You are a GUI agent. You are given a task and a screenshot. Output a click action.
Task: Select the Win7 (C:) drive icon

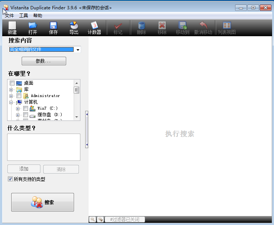(33, 109)
